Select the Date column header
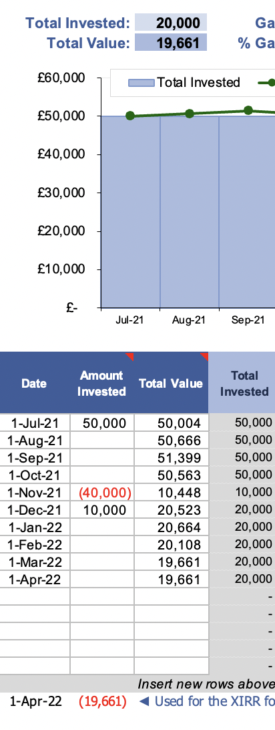Screen dimensions: 275x730 (x=35, y=382)
